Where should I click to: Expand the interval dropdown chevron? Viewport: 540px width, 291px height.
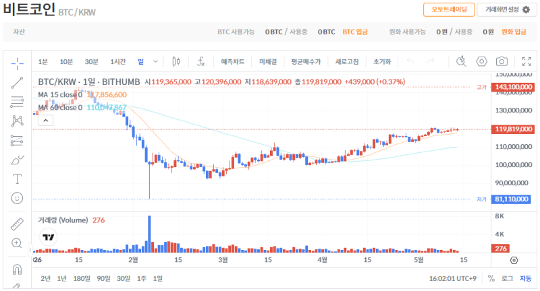155,61
